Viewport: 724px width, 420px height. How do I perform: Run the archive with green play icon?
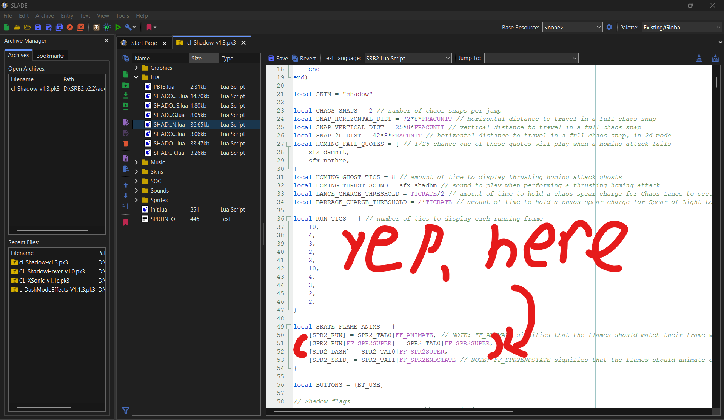click(118, 27)
